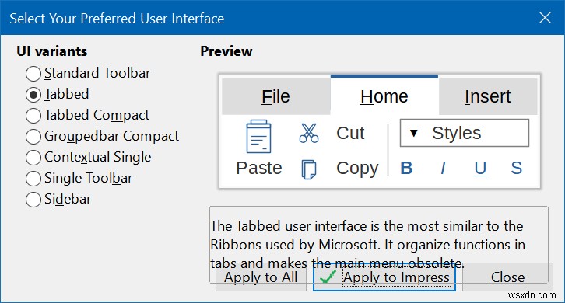Click the 'UI variants' heading
565x303 pixels.
pos(52,51)
